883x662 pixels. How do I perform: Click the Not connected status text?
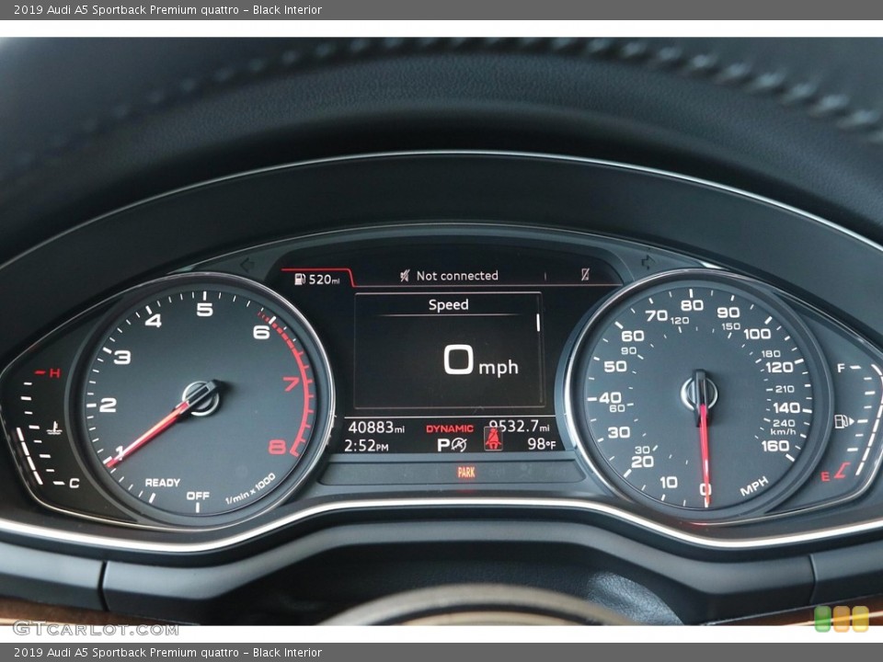[x=457, y=276]
